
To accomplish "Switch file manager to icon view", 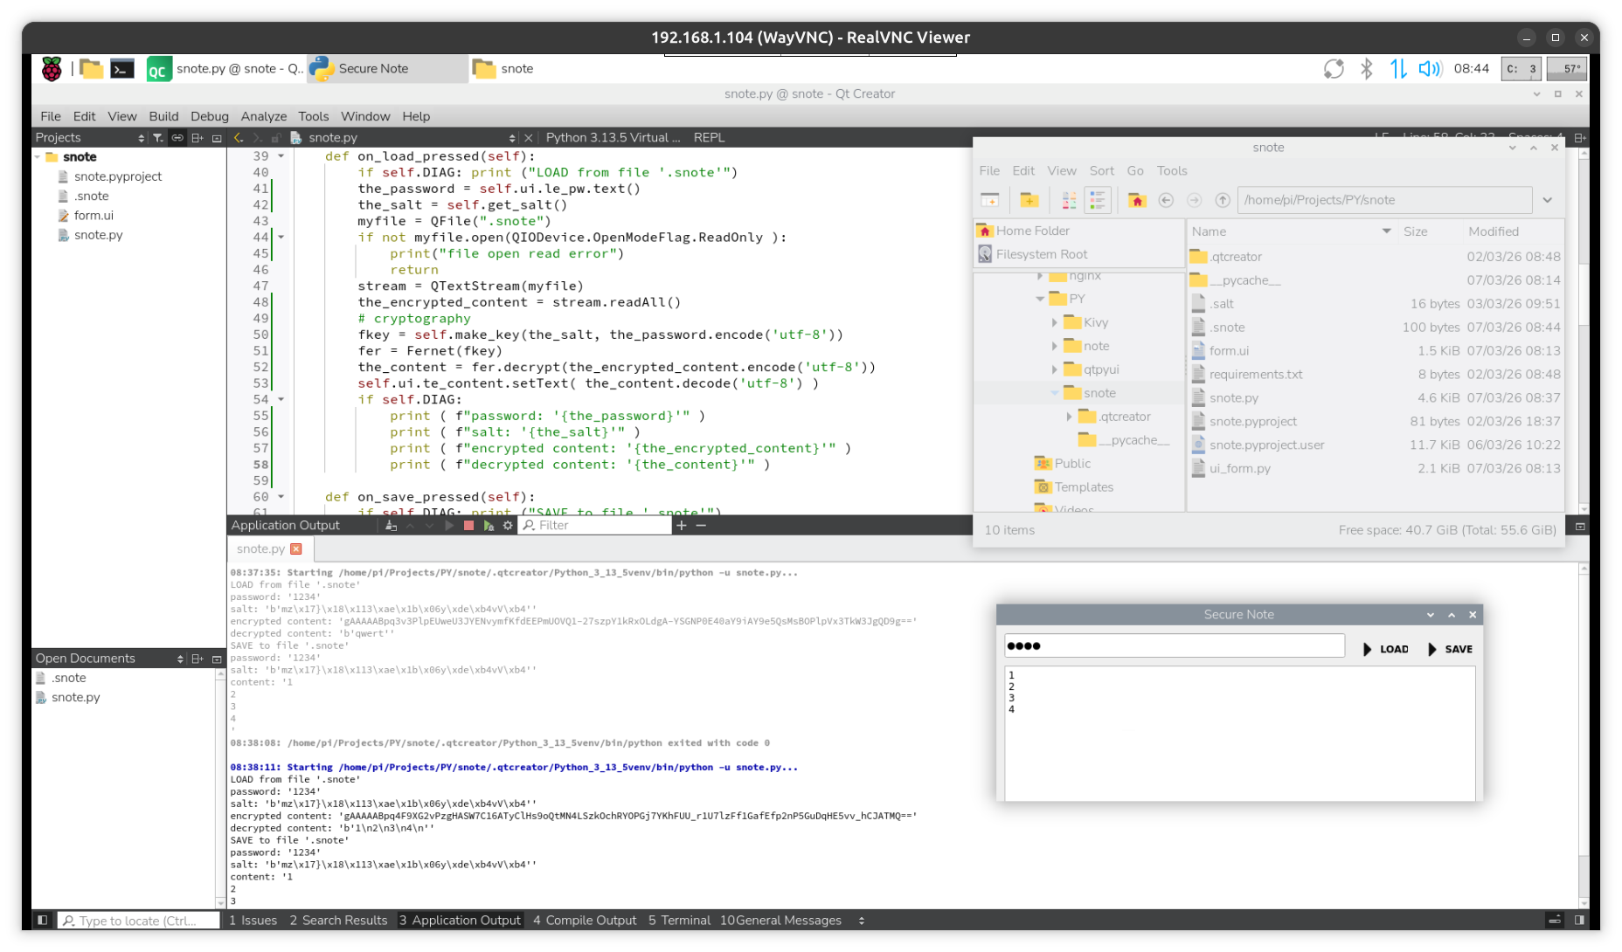I will (1069, 200).
